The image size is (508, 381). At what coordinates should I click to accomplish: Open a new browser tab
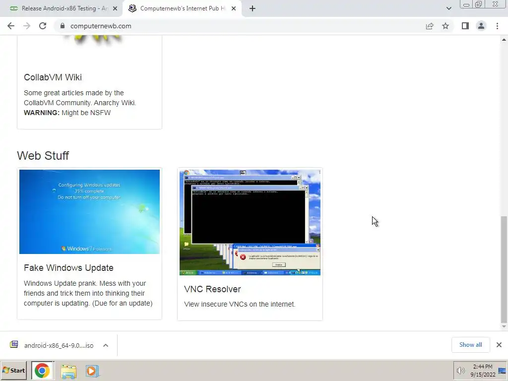coord(253,8)
